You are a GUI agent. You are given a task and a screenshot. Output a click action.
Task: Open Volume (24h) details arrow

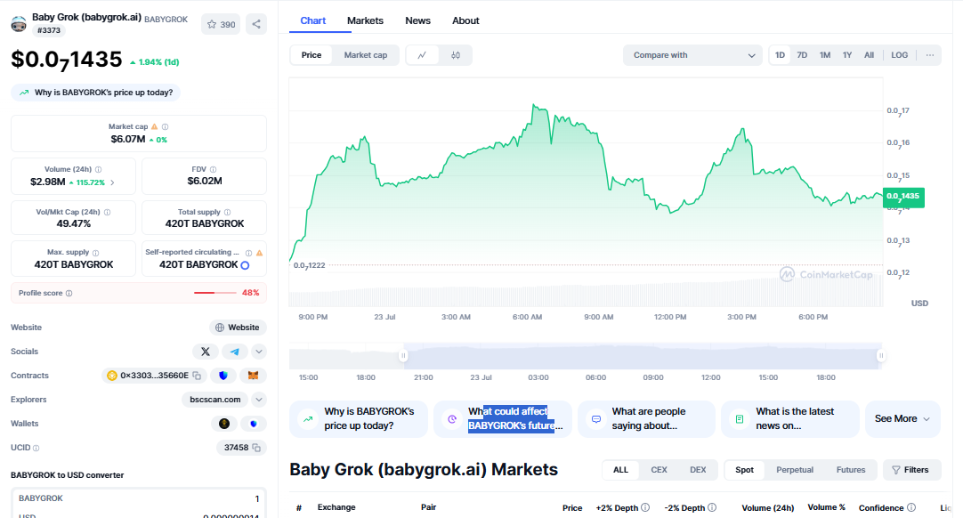pos(112,182)
